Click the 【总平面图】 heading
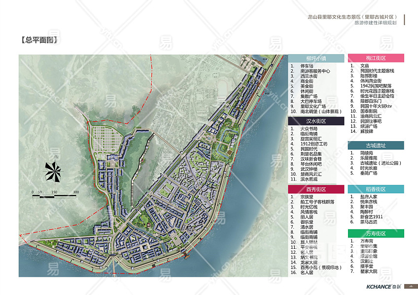418x295 pixels. coord(39,40)
